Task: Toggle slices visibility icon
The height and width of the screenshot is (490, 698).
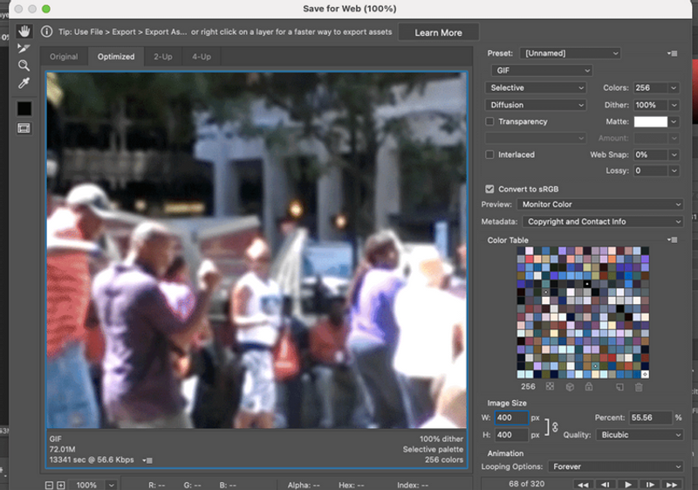Action: [24, 128]
